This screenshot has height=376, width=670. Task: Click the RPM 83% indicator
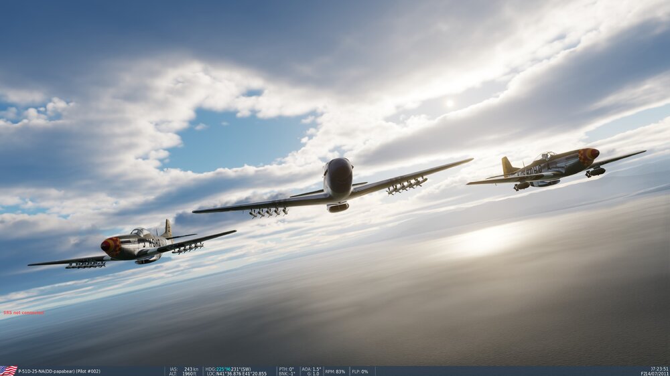(x=337, y=371)
